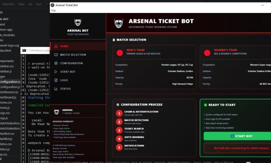Image resolution: width=271 pixels, height=163 pixels.
Task: Click the Logs document icon
Action: click(x=56, y=80)
